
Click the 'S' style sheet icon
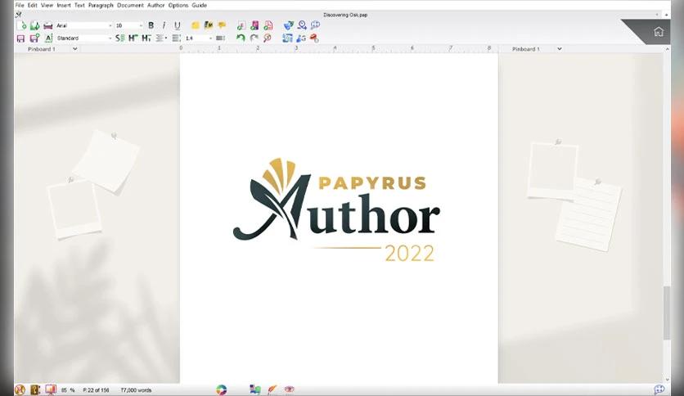pyautogui.click(x=120, y=38)
